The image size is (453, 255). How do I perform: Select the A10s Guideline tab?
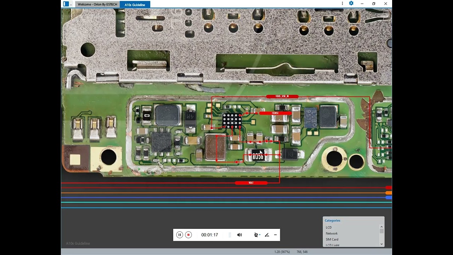pyautogui.click(x=135, y=5)
